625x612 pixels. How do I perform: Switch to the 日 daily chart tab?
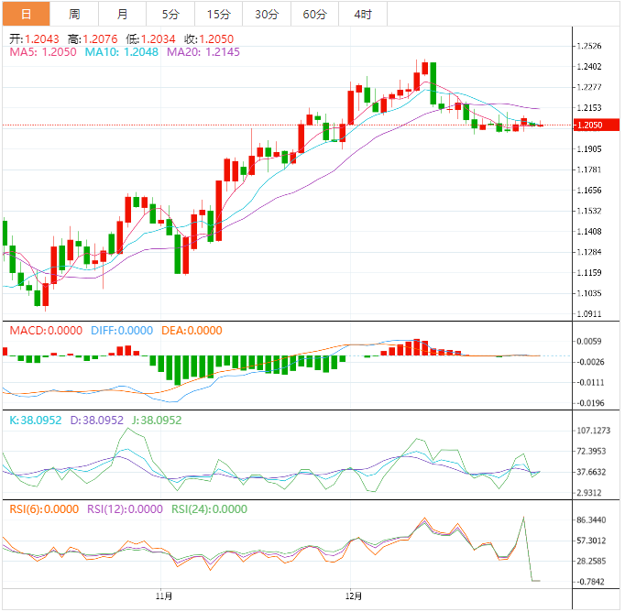coord(25,14)
